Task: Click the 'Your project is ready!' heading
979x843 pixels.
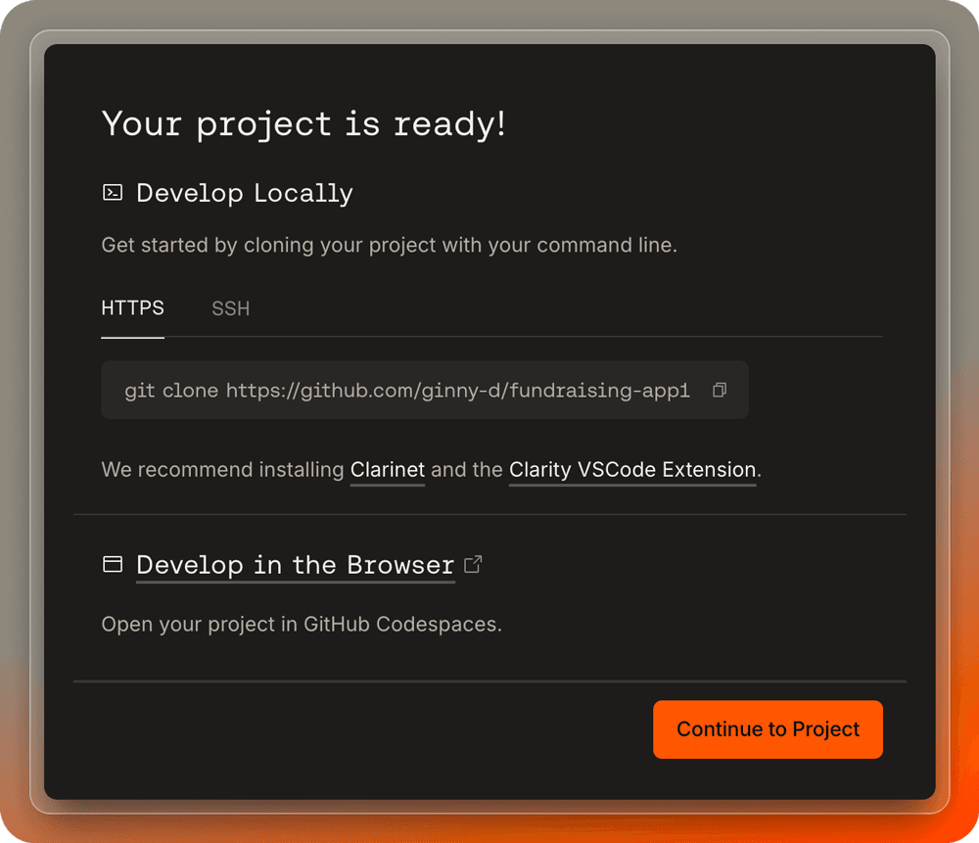Action: point(303,124)
